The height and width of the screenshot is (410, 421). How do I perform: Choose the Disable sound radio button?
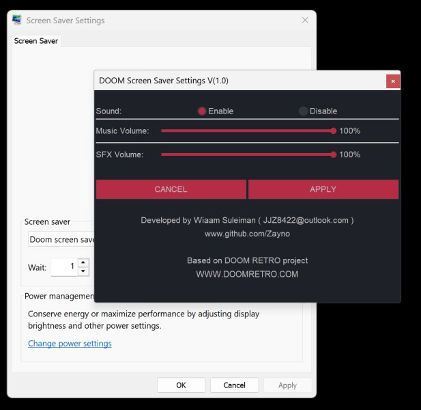tap(303, 111)
